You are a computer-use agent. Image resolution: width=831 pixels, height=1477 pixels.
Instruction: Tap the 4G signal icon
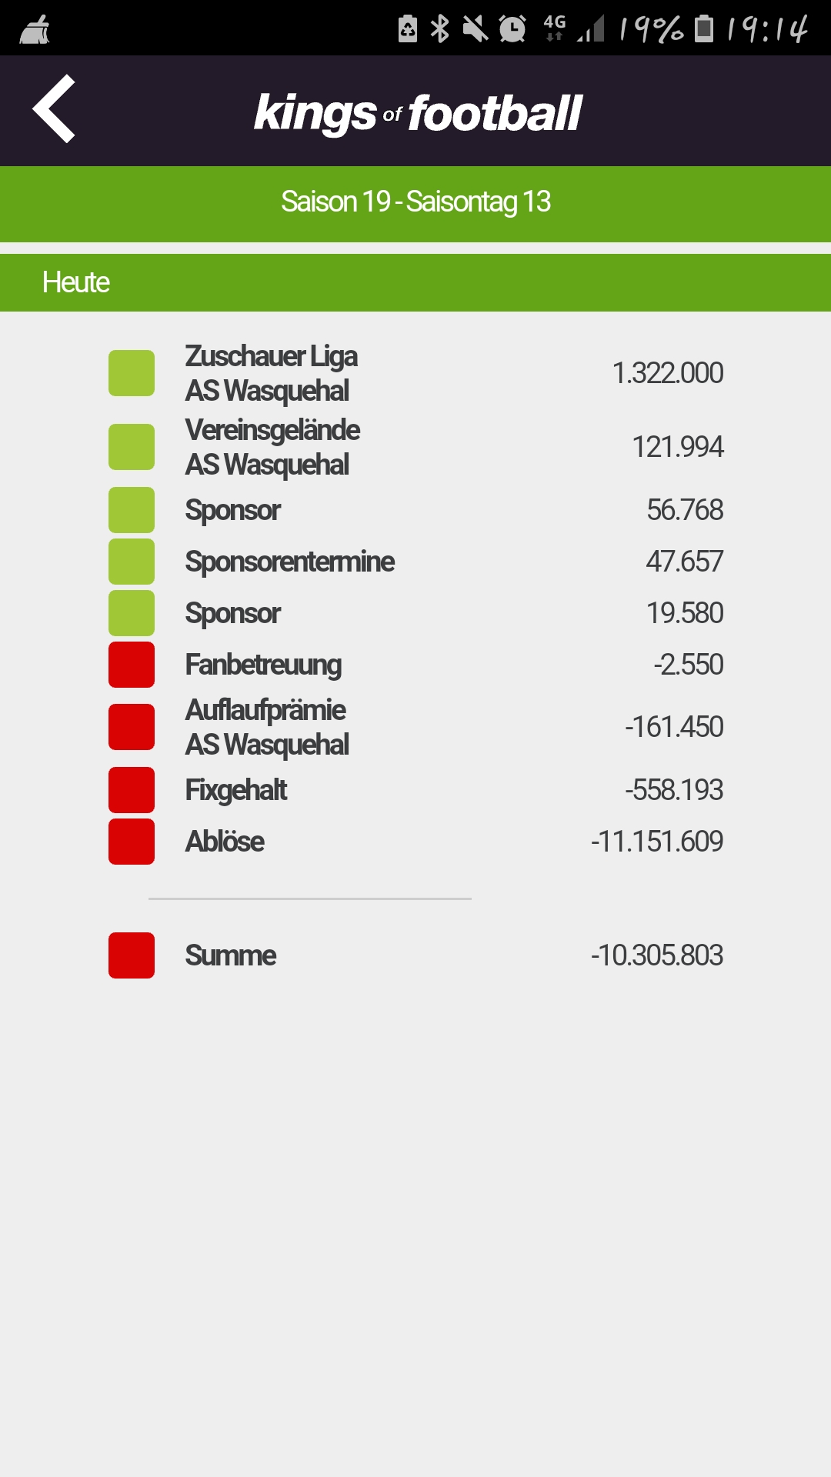pos(555,28)
